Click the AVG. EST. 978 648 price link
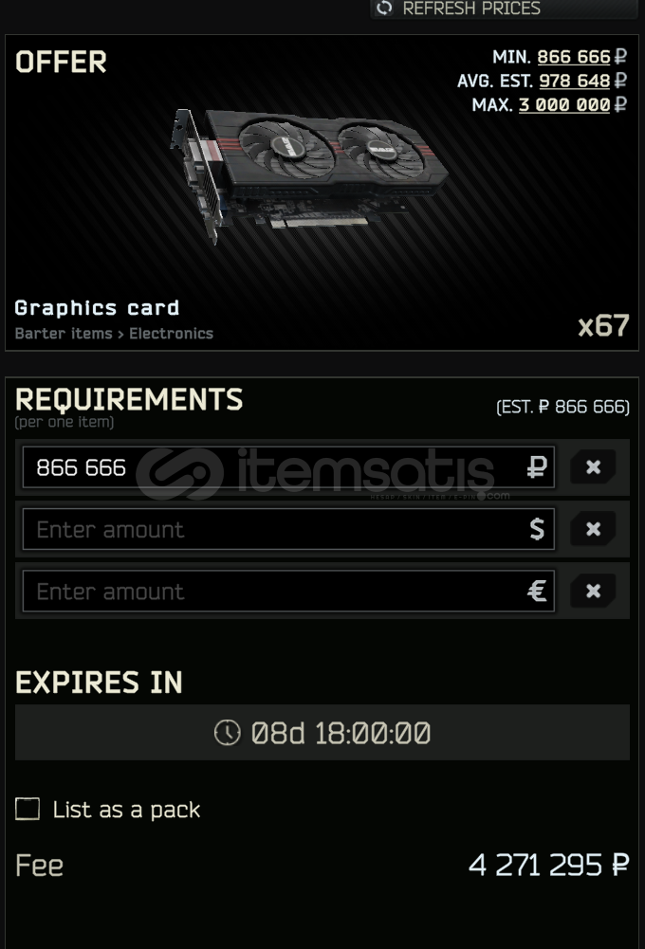Screen dimensions: 645x949 574,81
